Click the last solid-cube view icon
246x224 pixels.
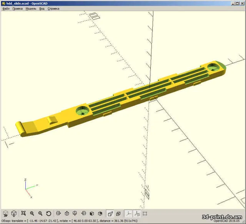click(x=100, y=213)
